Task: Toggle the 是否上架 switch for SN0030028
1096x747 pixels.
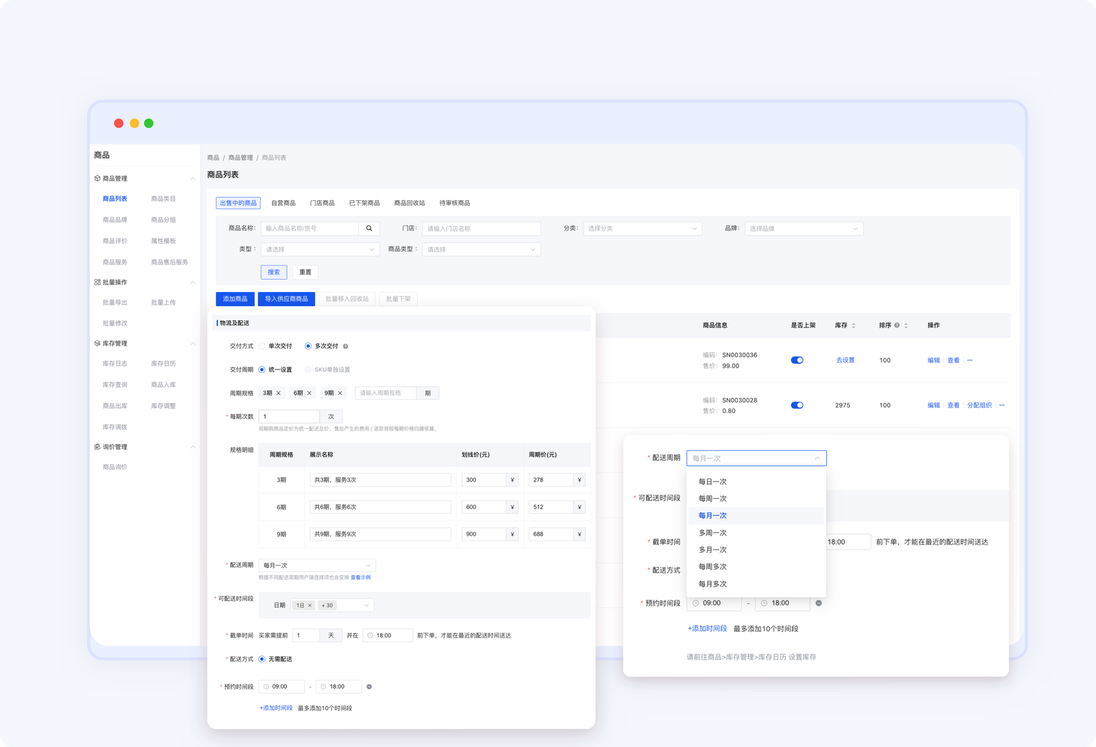Action: click(x=797, y=406)
